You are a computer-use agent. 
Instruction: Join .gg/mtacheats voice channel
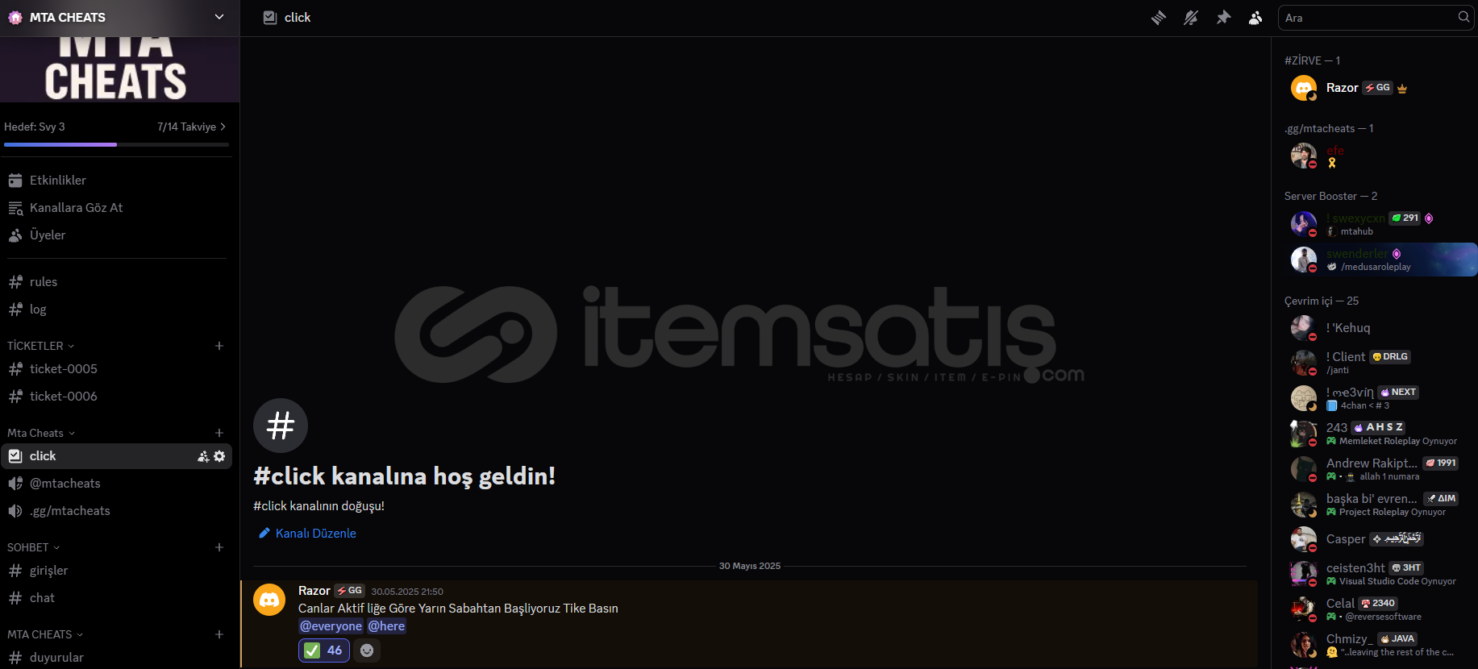[x=116, y=511]
